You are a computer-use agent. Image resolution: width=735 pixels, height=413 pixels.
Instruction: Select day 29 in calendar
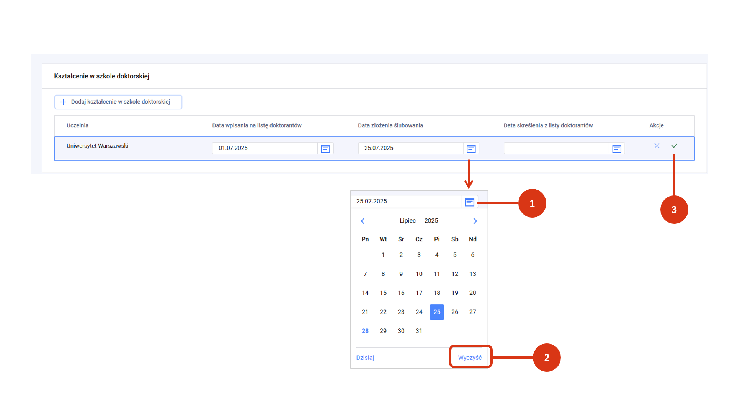click(383, 331)
